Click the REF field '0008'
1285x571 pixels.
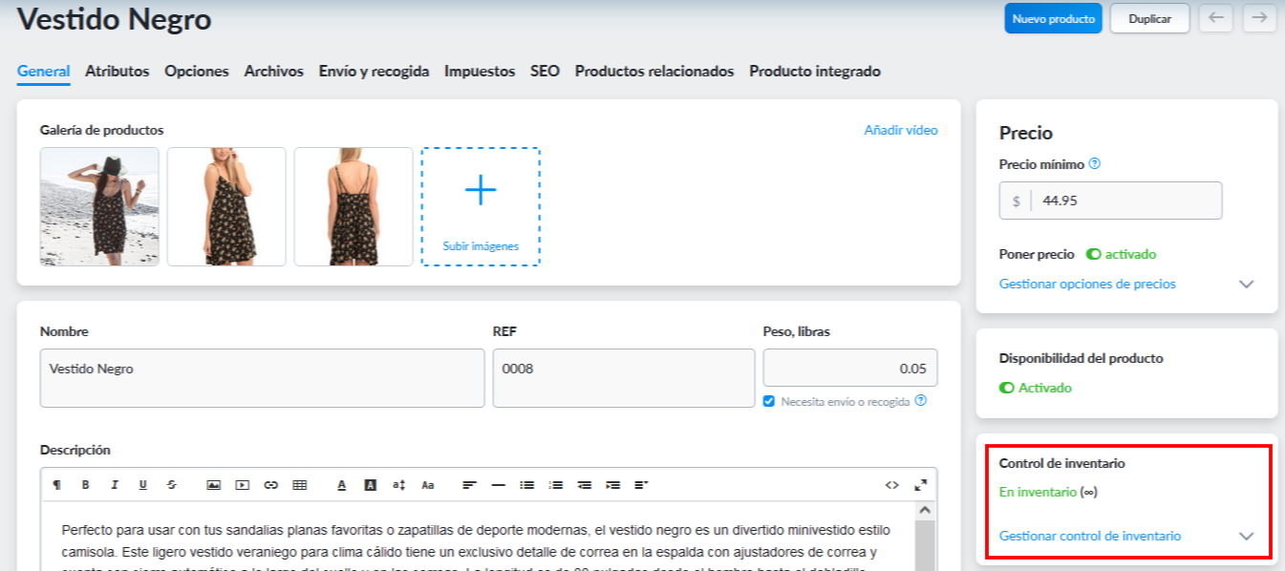pos(624,378)
